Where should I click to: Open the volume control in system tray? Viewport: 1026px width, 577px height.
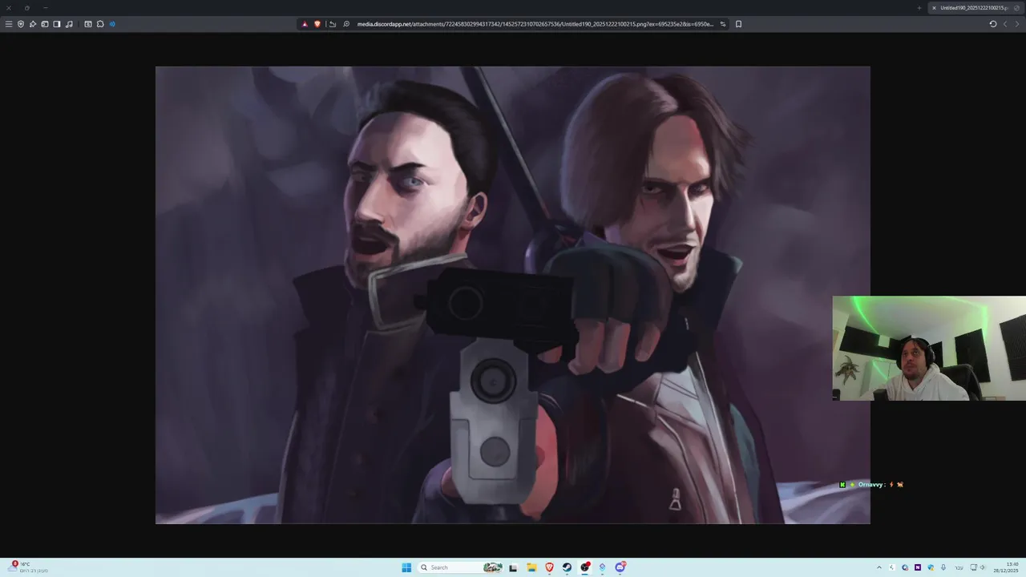coord(983,567)
